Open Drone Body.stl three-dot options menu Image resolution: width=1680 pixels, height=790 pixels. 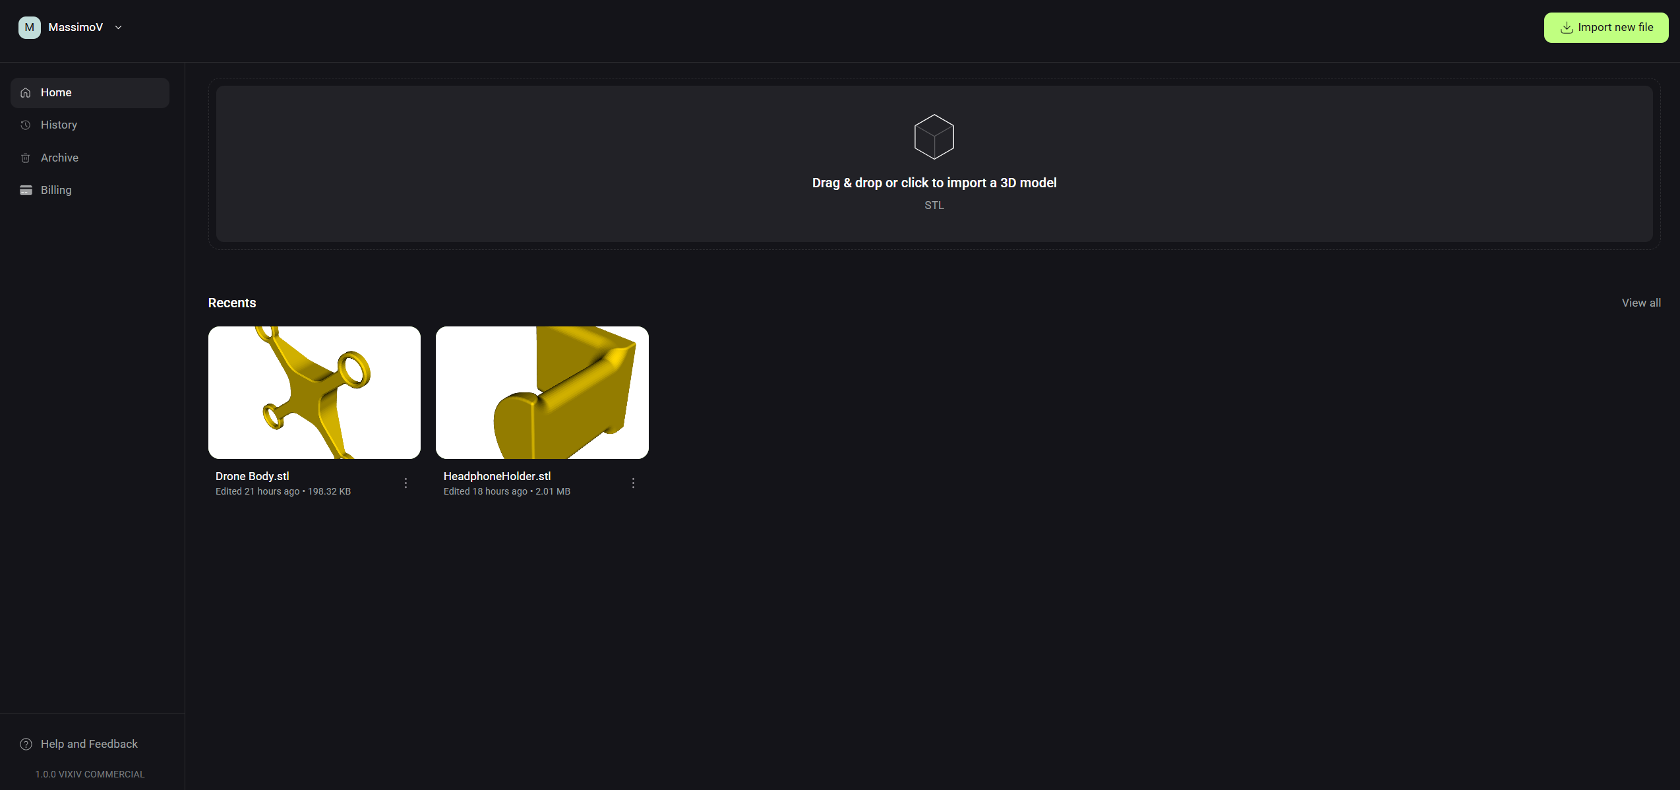tap(405, 483)
